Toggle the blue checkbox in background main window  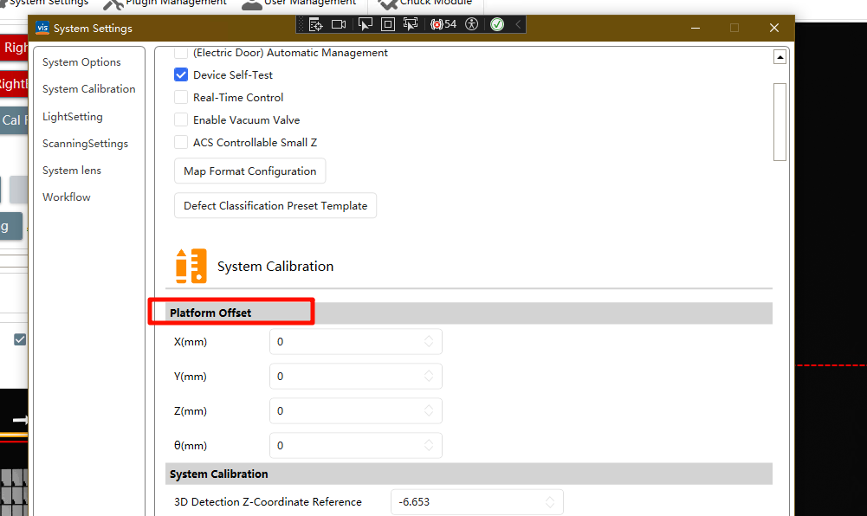coord(20,339)
